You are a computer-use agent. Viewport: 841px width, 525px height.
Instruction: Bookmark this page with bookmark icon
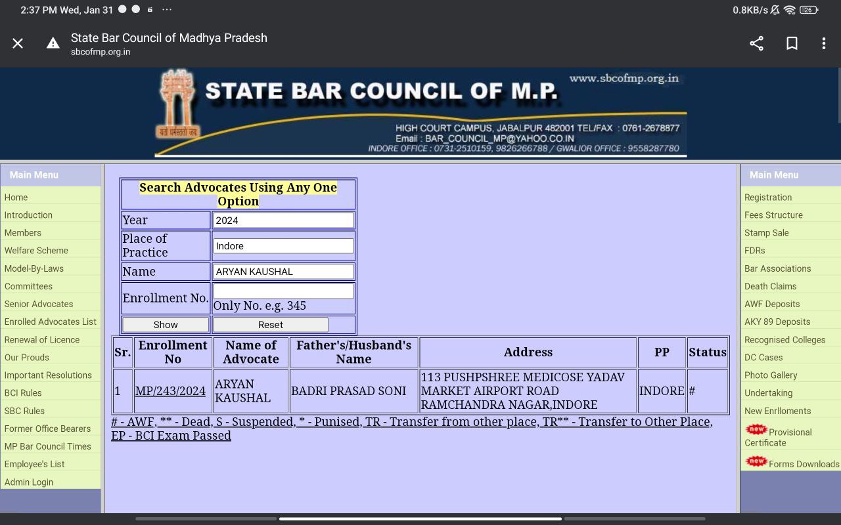pos(792,43)
